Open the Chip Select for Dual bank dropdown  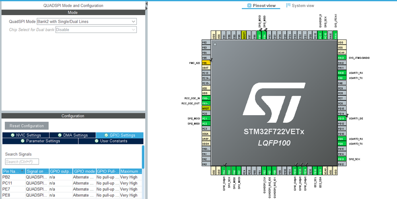96,29
